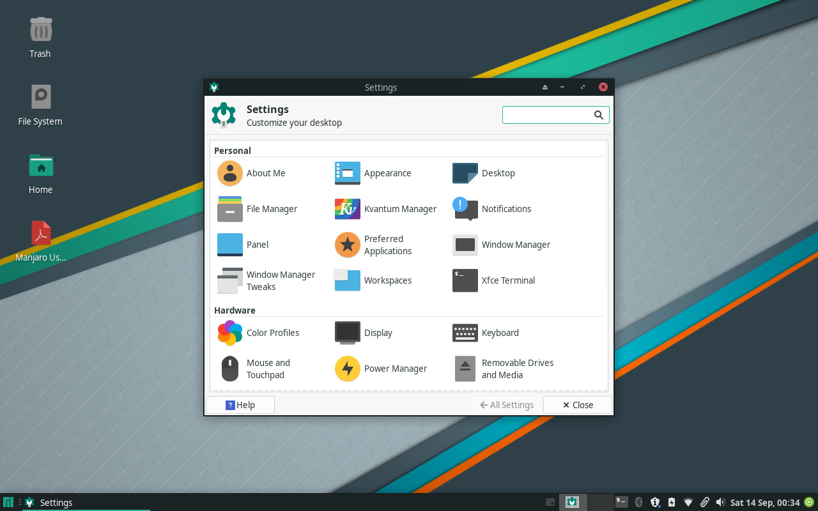
Task: Open Xfce Terminal preferences
Action: pos(493,280)
